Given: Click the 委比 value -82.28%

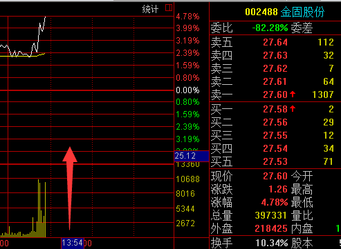Looking at the screenshot, I should pos(270,28).
